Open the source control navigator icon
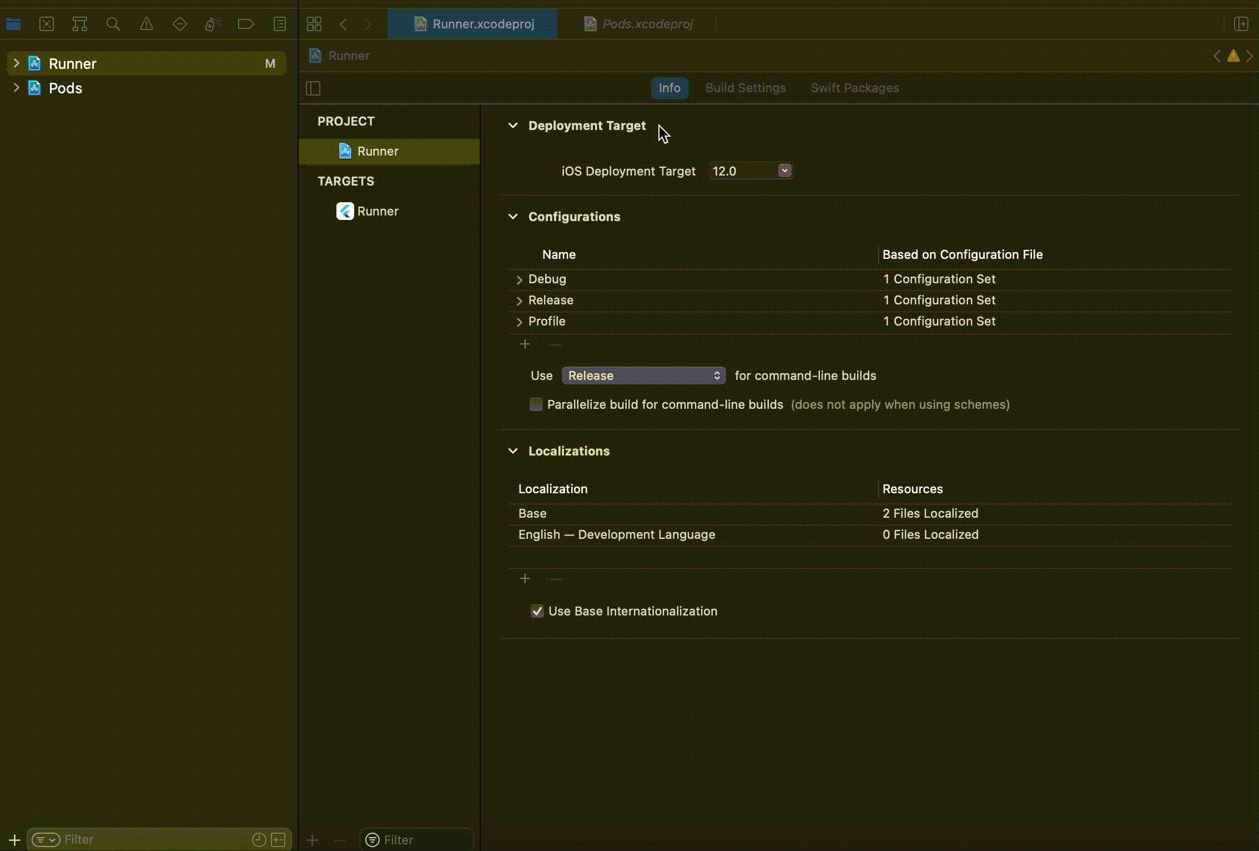This screenshot has width=1259, height=851. coord(47,24)
